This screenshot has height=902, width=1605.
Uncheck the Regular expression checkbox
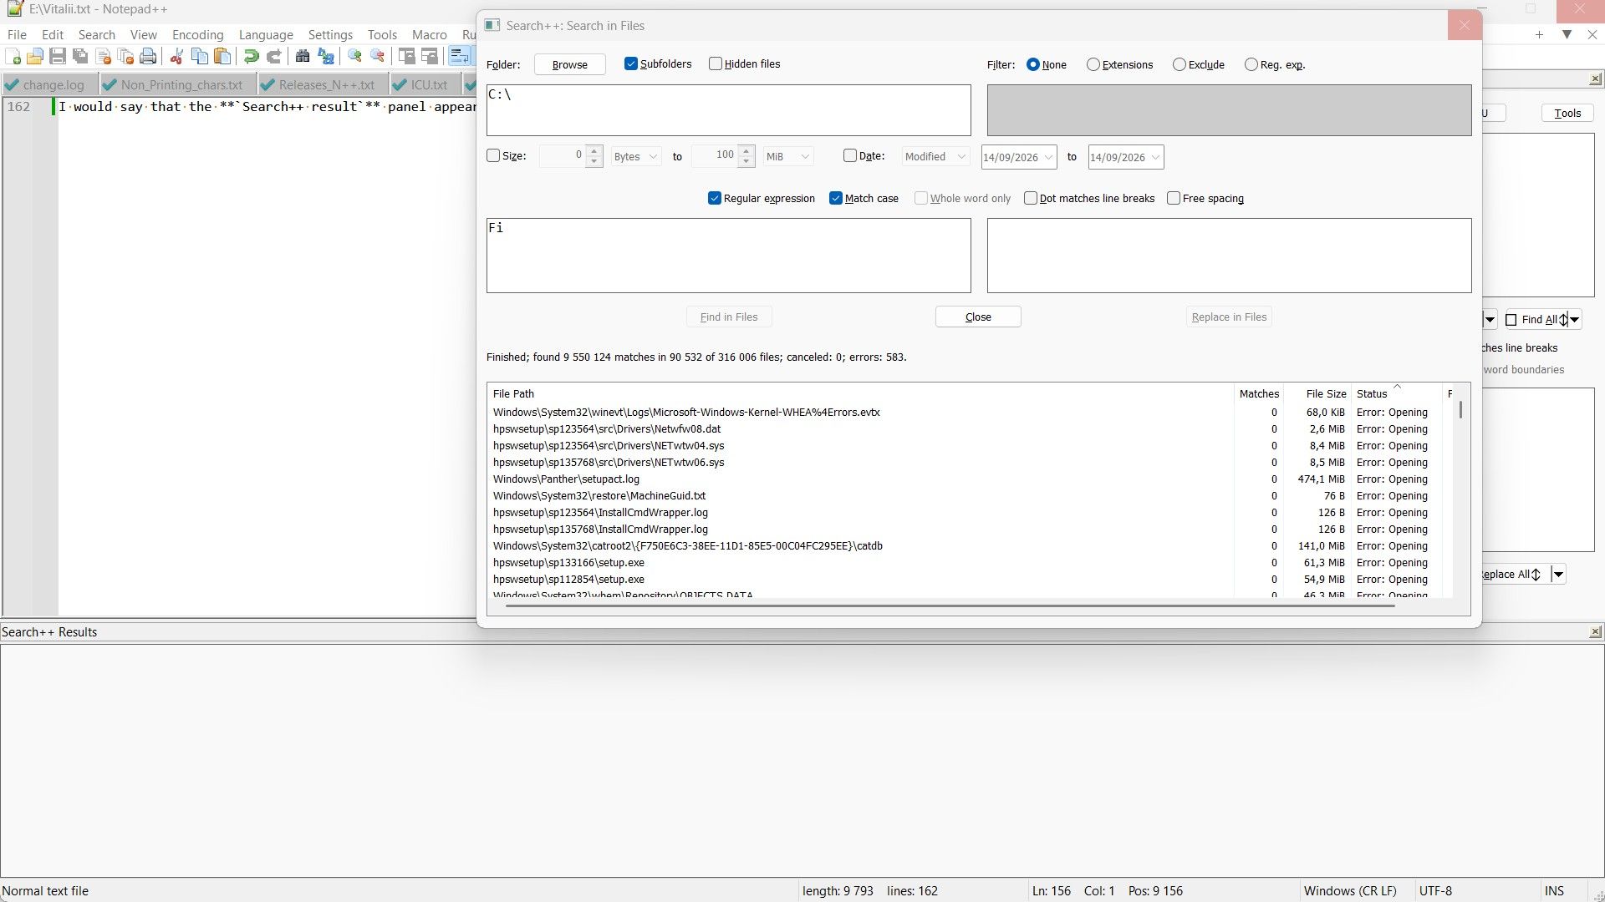click(x=715, y=198)
